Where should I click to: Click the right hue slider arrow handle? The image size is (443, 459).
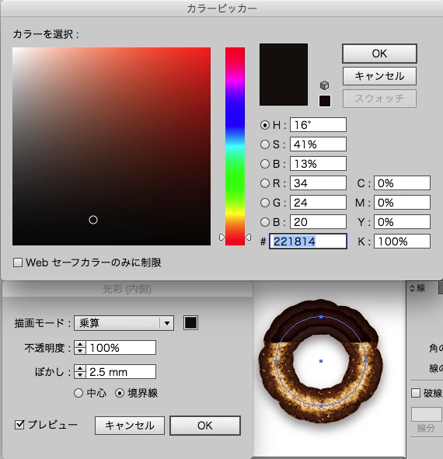(248, 238)
